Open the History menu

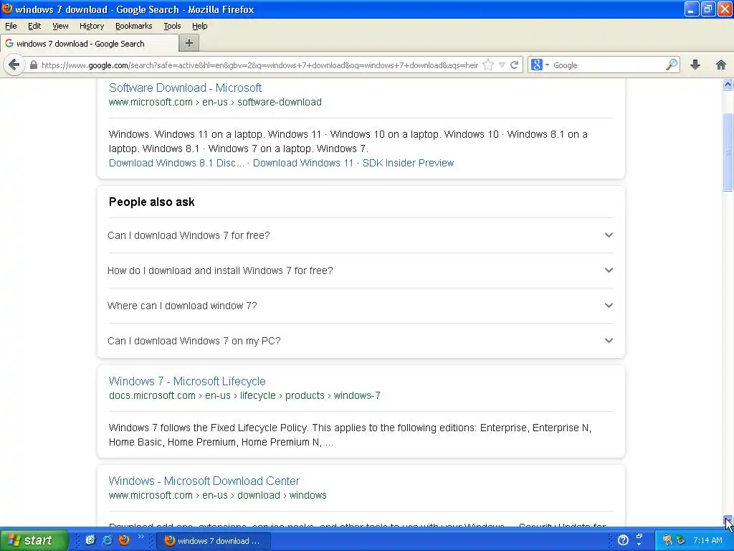coord(91,26)
